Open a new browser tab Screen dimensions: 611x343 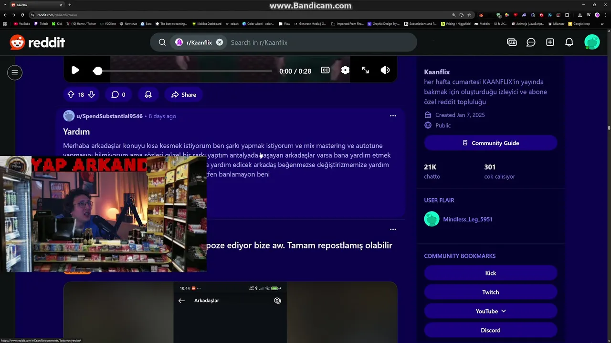click(70, 5)
